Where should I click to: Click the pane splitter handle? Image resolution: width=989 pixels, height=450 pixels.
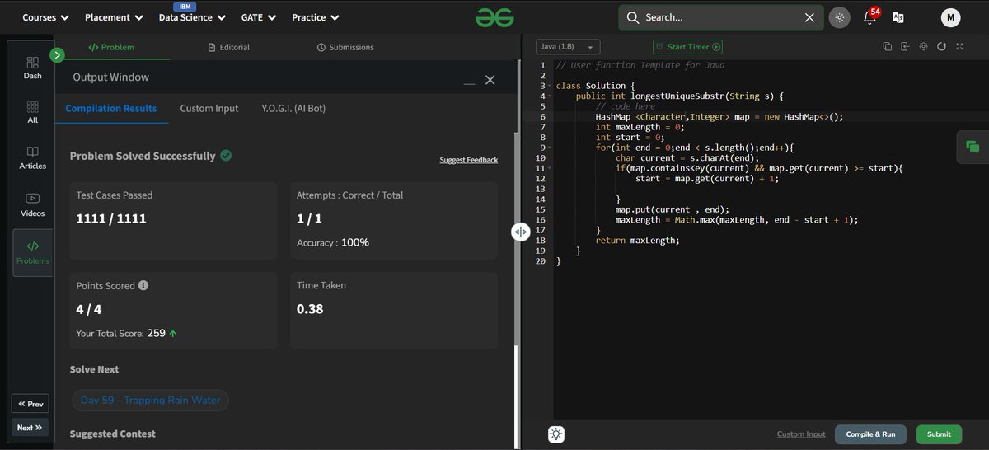(x=520, y=232)
